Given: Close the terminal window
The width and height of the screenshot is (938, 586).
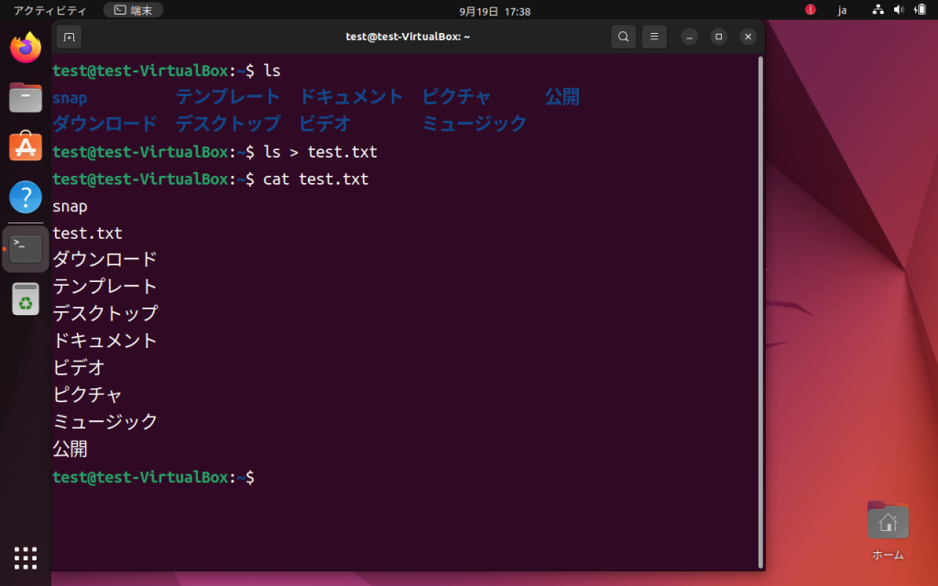Looking at the screenshot, I should [748, 37].
